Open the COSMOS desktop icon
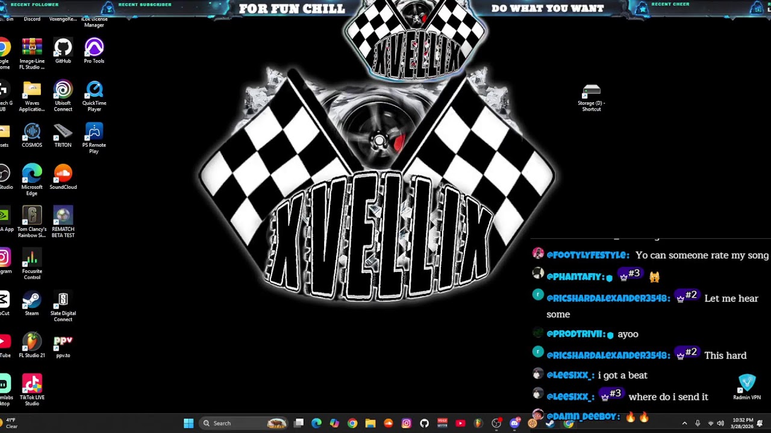771x433 pixels. pyautogui.click(x=32, y=135)
